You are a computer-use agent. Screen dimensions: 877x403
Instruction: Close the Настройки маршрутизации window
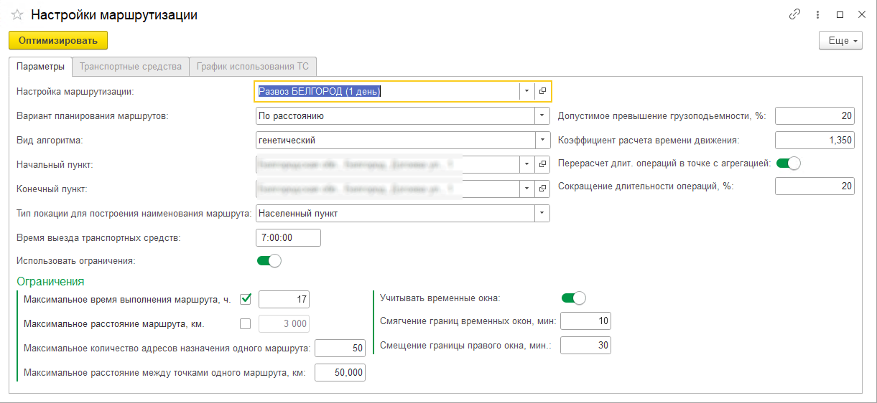coord(861,14)
